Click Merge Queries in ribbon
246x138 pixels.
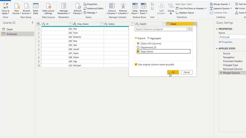[220, 4]
